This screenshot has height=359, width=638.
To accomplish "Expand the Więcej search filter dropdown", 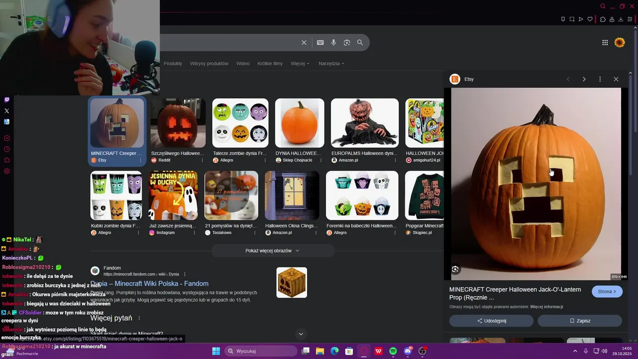I will tap(300, 63).
